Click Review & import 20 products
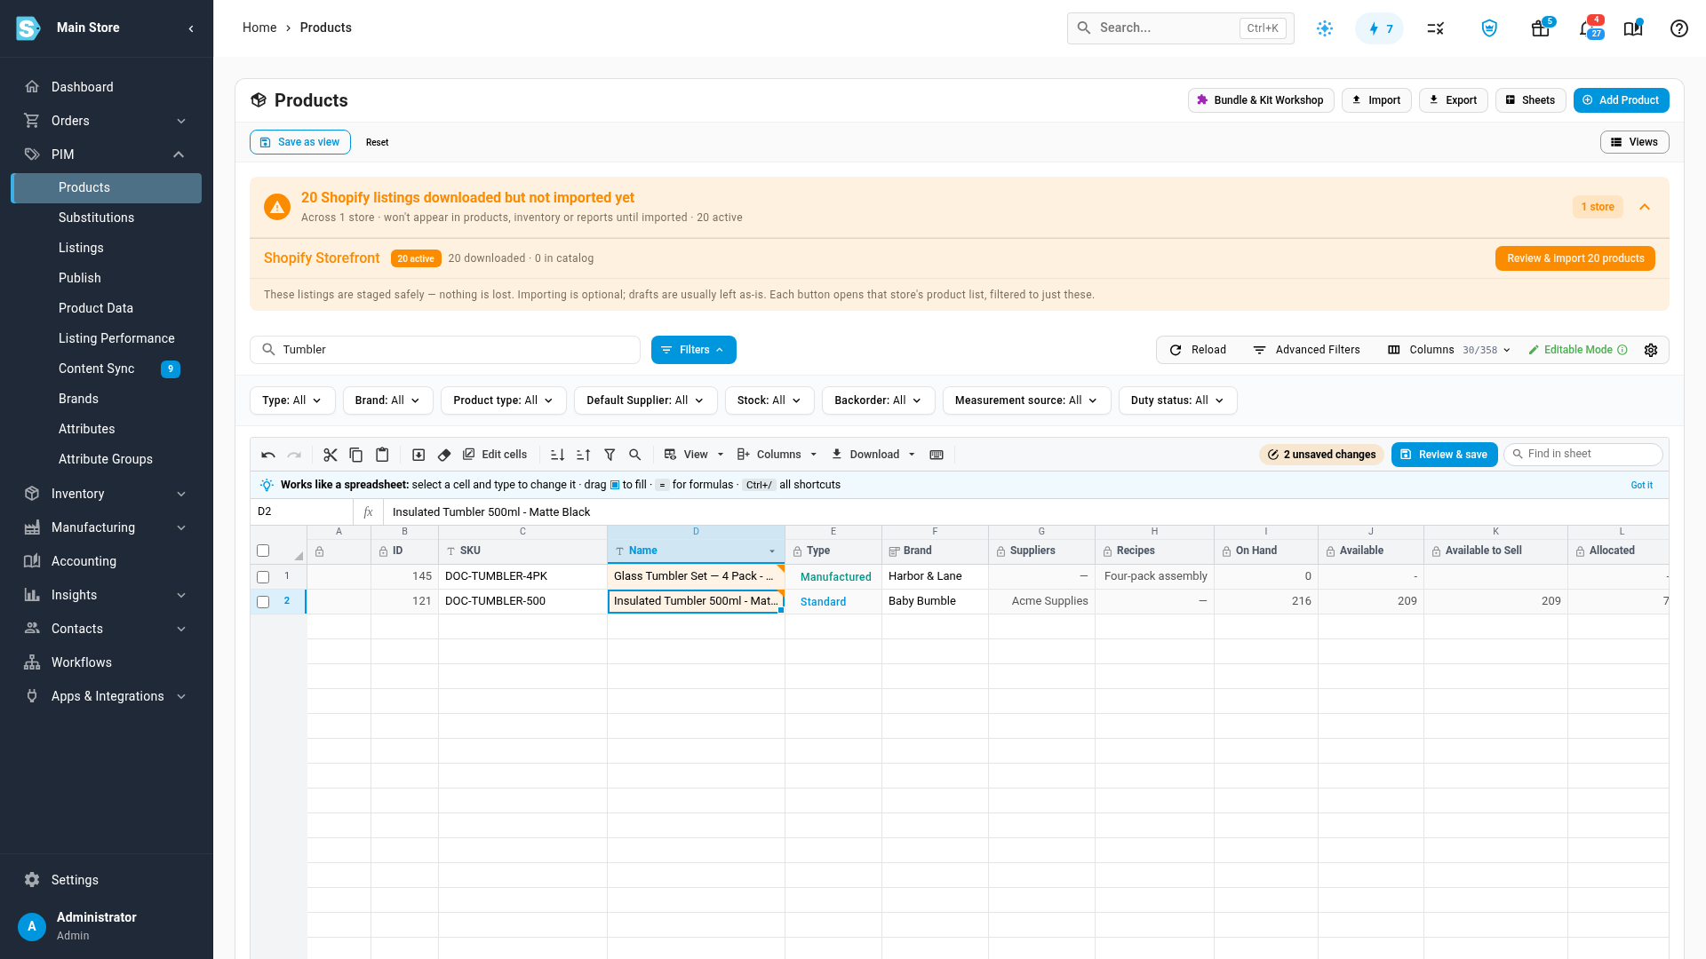1706x959 pixels. 1574,258
